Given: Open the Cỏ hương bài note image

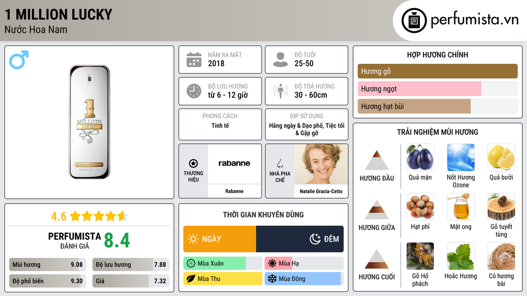Looking at the screenshot, I should [501, 256].
